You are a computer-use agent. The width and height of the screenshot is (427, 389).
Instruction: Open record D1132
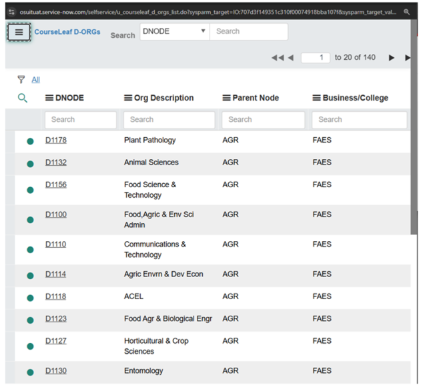[56, 163]
